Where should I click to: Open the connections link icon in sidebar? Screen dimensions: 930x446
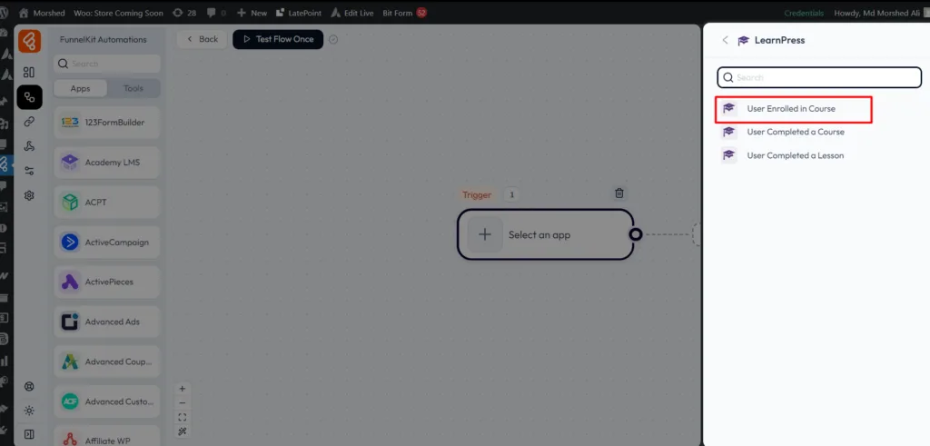pos(29,122)
